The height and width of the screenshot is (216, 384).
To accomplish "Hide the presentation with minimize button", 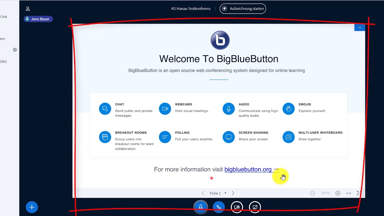I will tap(360, 28).
